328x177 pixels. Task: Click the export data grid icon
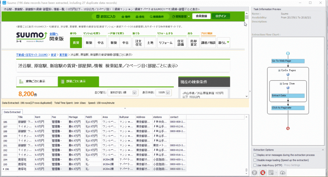click(x=271, y=173)
